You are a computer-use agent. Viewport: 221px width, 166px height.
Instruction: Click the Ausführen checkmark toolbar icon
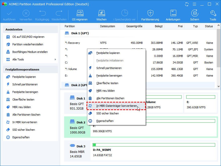pos(9,13)
